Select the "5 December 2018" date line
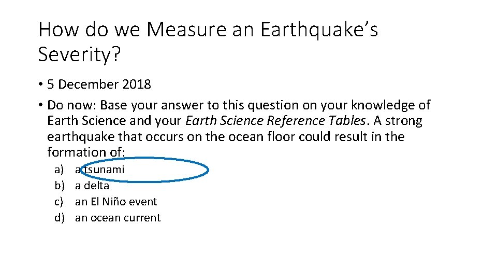 coord(99,85)
